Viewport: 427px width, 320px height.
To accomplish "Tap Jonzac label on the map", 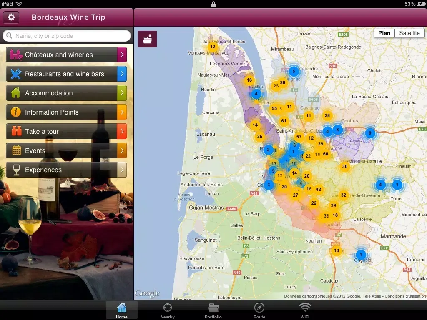I will [304, 34].
